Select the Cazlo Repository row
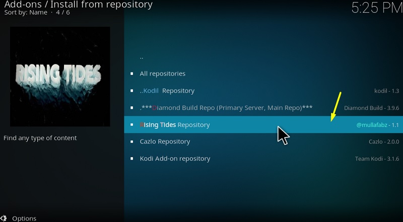This screenshot has height=222, width=403. click(263, 141)
